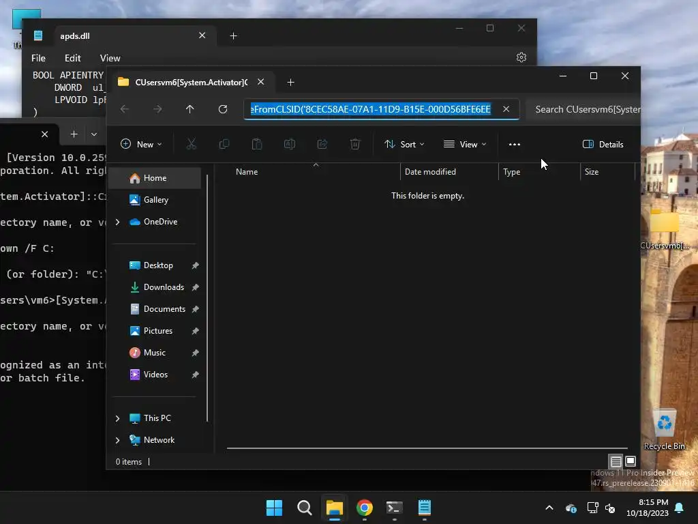The height and width of the screenshot is (524, 698).
Task: Open File Explorer from the taskbar
Action: click(x=334, y=508)
